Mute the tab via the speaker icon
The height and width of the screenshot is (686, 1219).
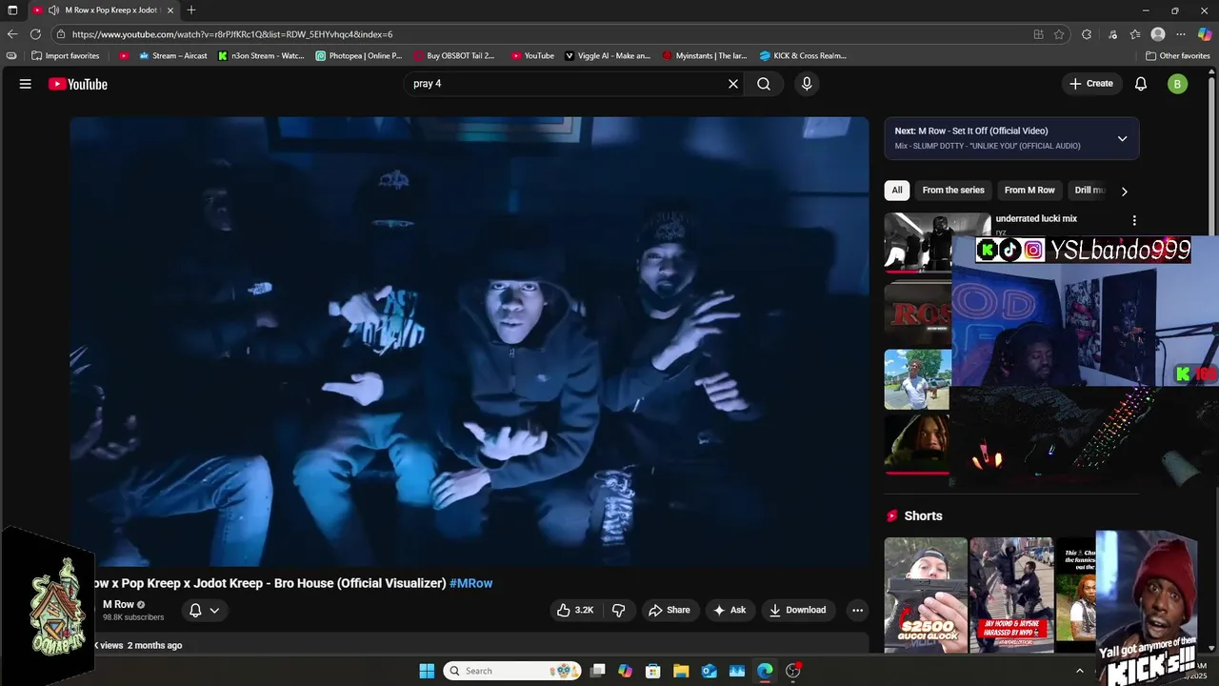tap(53, 10)
